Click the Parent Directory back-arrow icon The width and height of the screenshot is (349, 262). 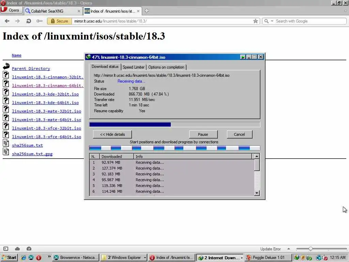(6, 66)
